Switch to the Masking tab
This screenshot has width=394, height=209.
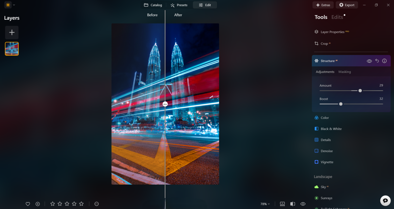pos(344,72)
